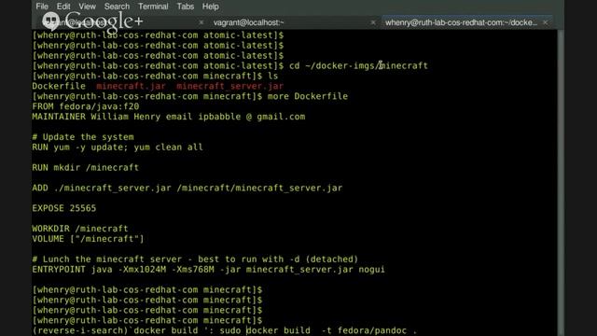Open the Search menu
The height and width of the screenshot is (336, 597).
pyautogui.click(x=117, y=7)
